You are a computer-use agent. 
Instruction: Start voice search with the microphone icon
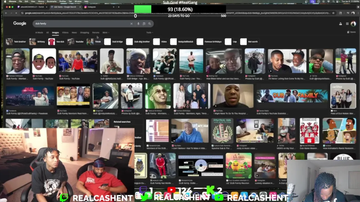138,24
